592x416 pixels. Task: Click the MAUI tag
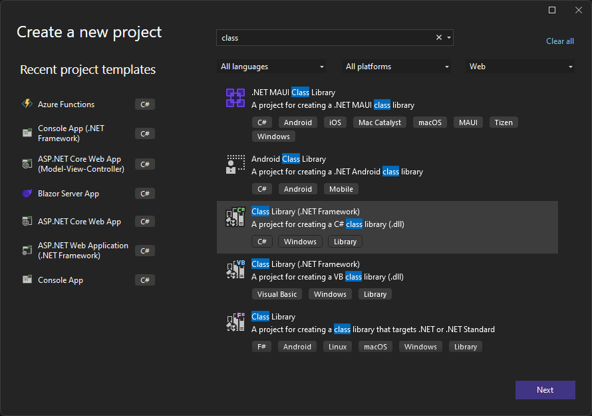[x=468, y=122]
